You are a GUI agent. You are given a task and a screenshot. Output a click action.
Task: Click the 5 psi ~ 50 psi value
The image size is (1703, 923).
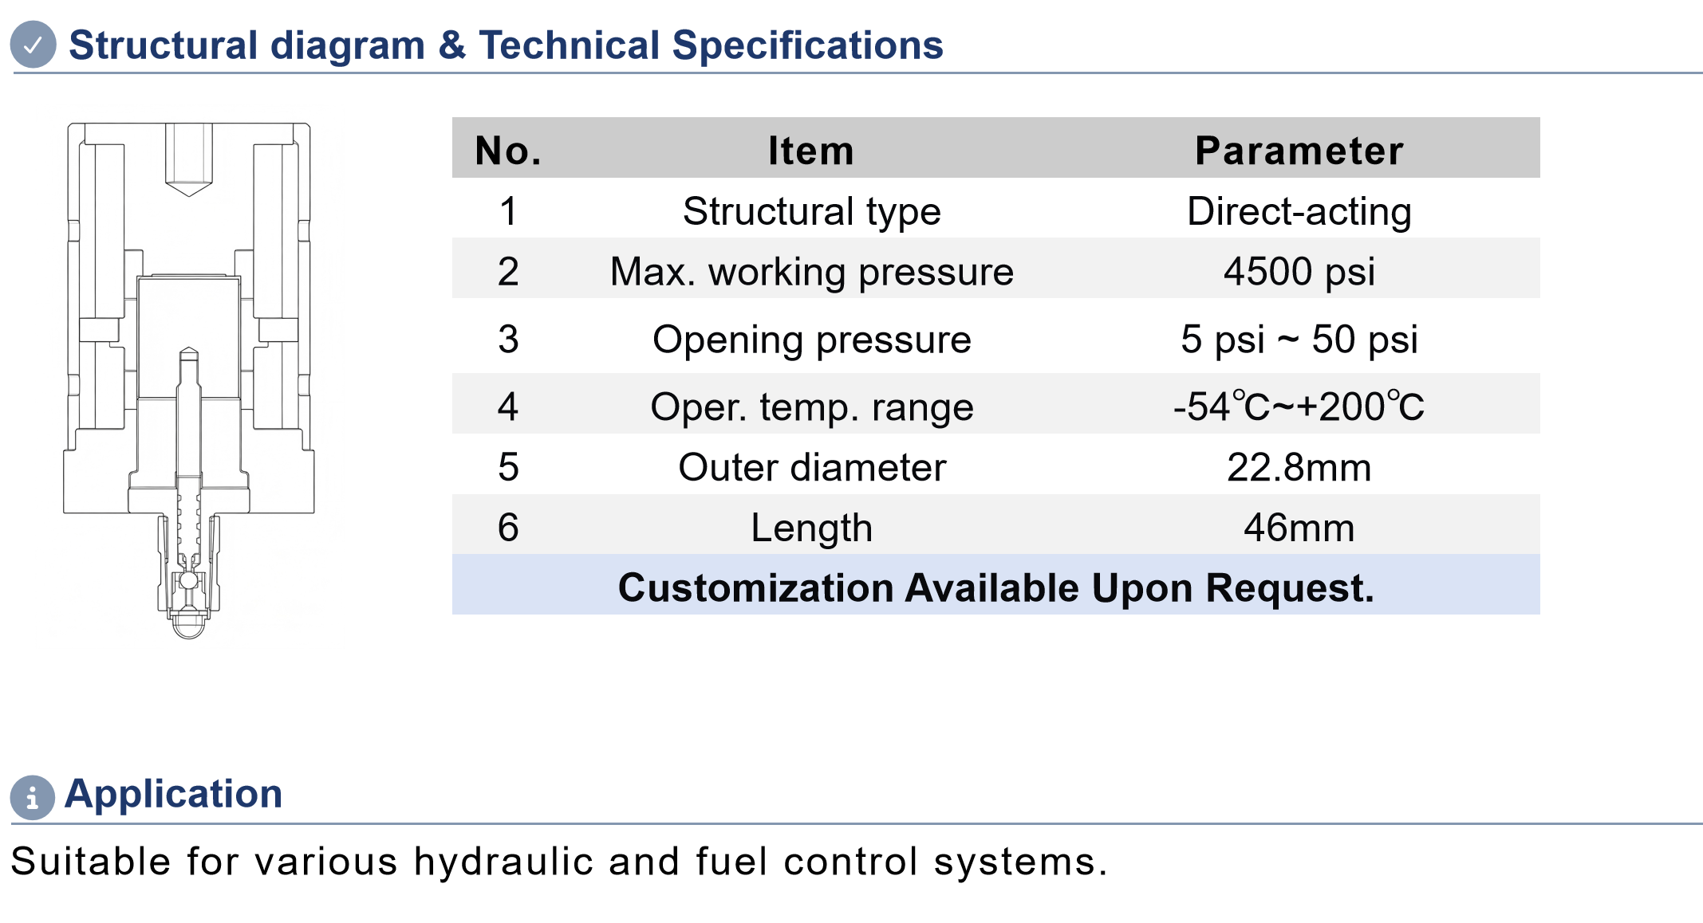1299,340
